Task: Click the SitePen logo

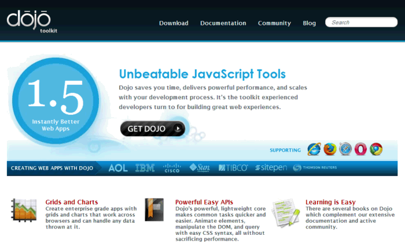Action: (x=271, y=168)
